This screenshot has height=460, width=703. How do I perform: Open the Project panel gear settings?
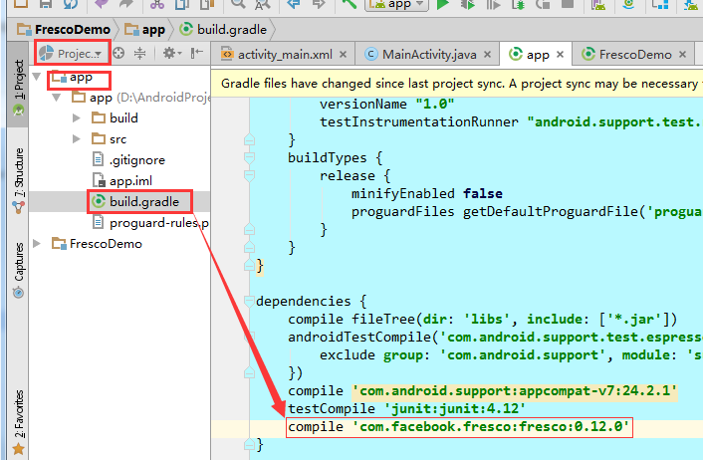pyautogui.click(x=170, y=53)
